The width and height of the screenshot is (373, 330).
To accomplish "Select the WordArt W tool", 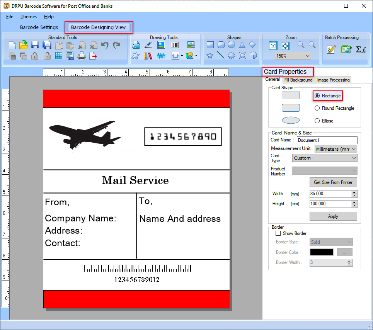I will point(161,56).
